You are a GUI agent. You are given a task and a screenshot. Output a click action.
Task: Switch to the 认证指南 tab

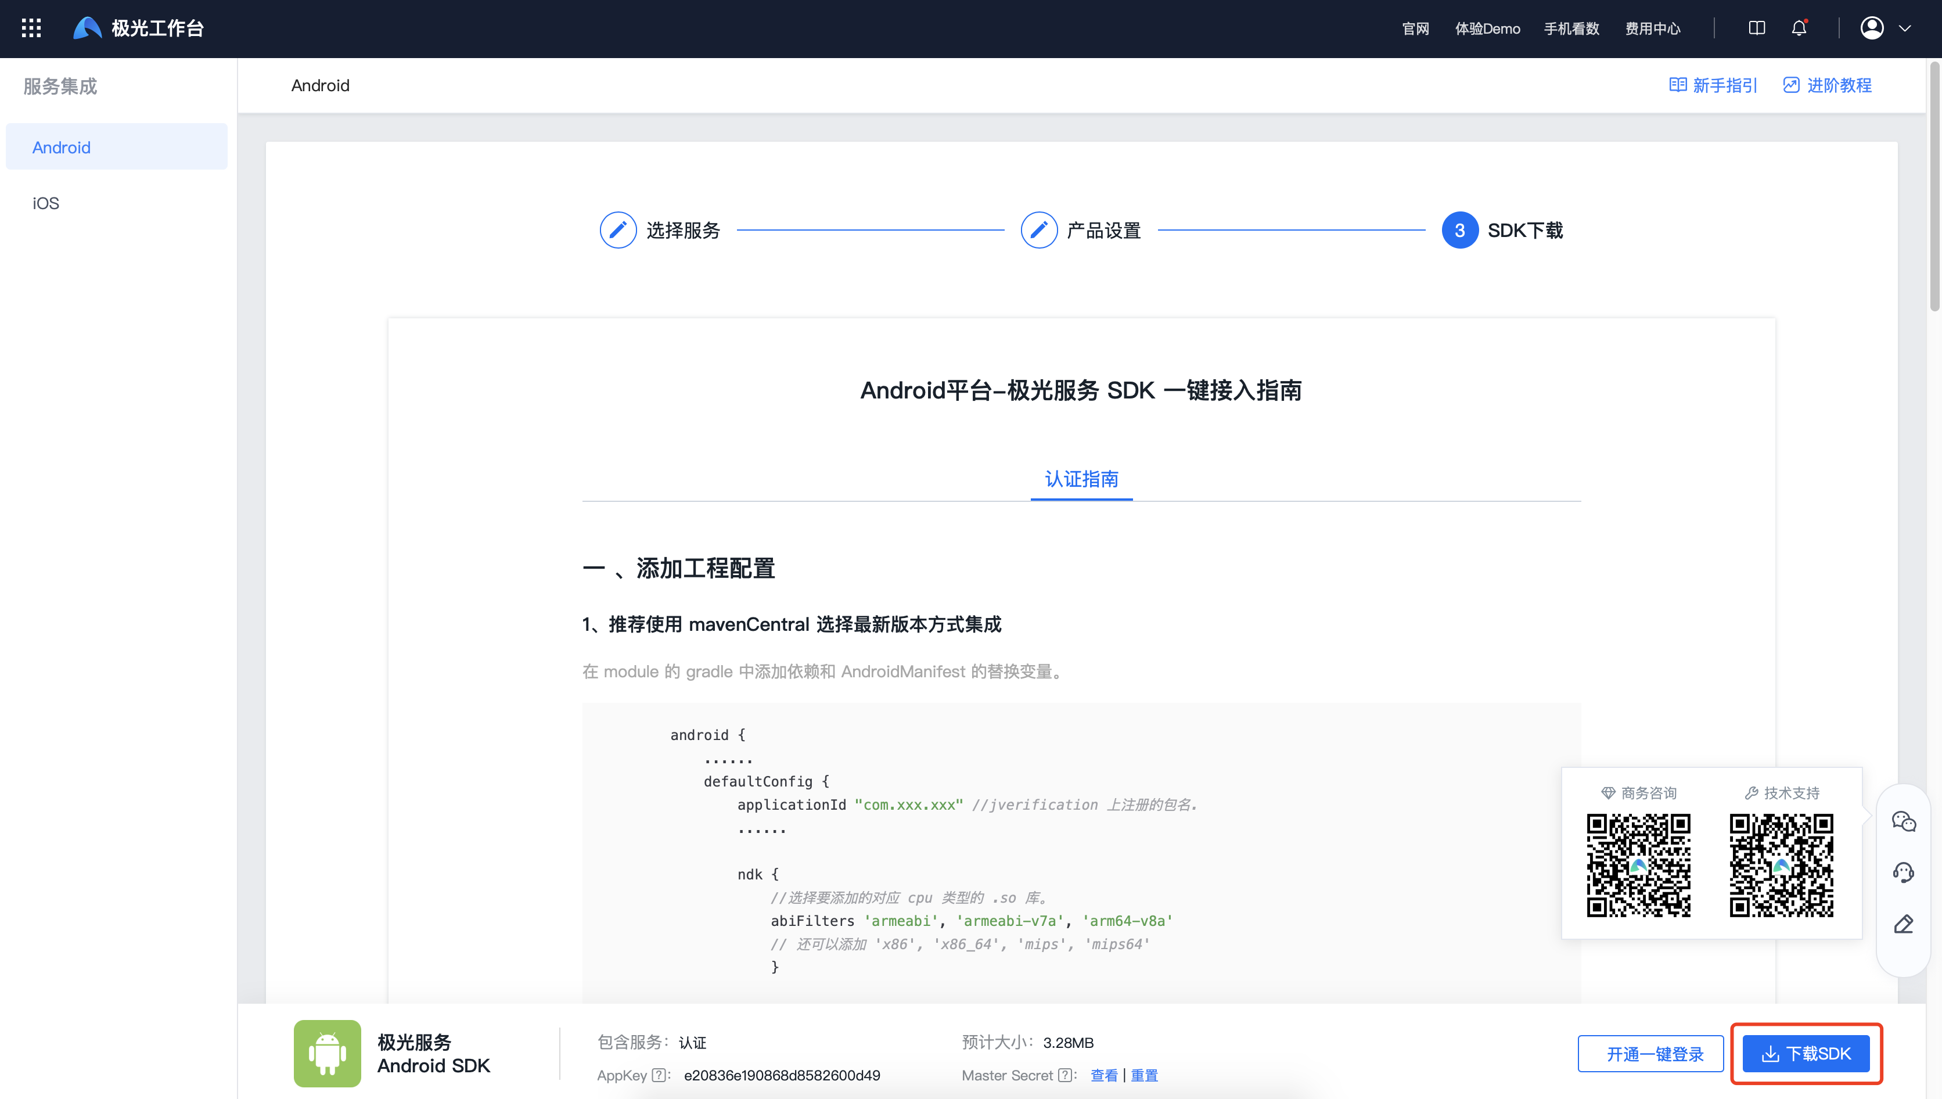pyautogui.click(x=1081, y=479)
